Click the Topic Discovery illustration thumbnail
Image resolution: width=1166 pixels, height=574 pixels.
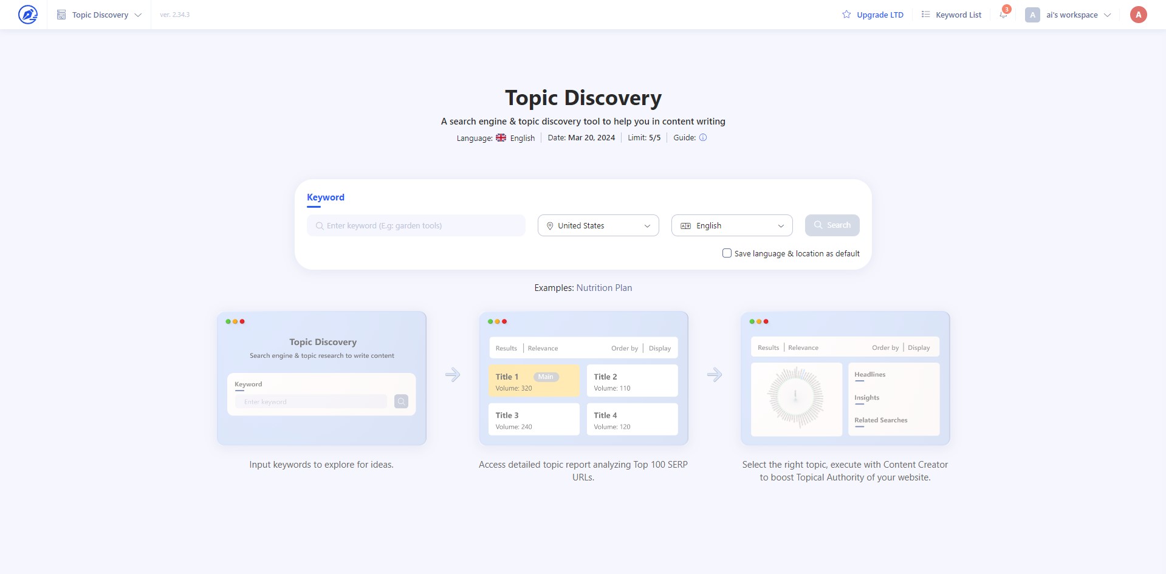point(321,378)
